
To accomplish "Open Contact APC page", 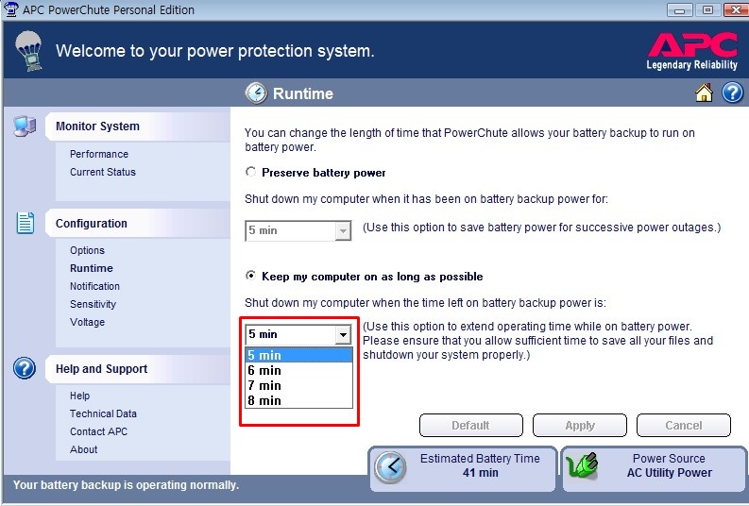I will (x=98, y=431).
